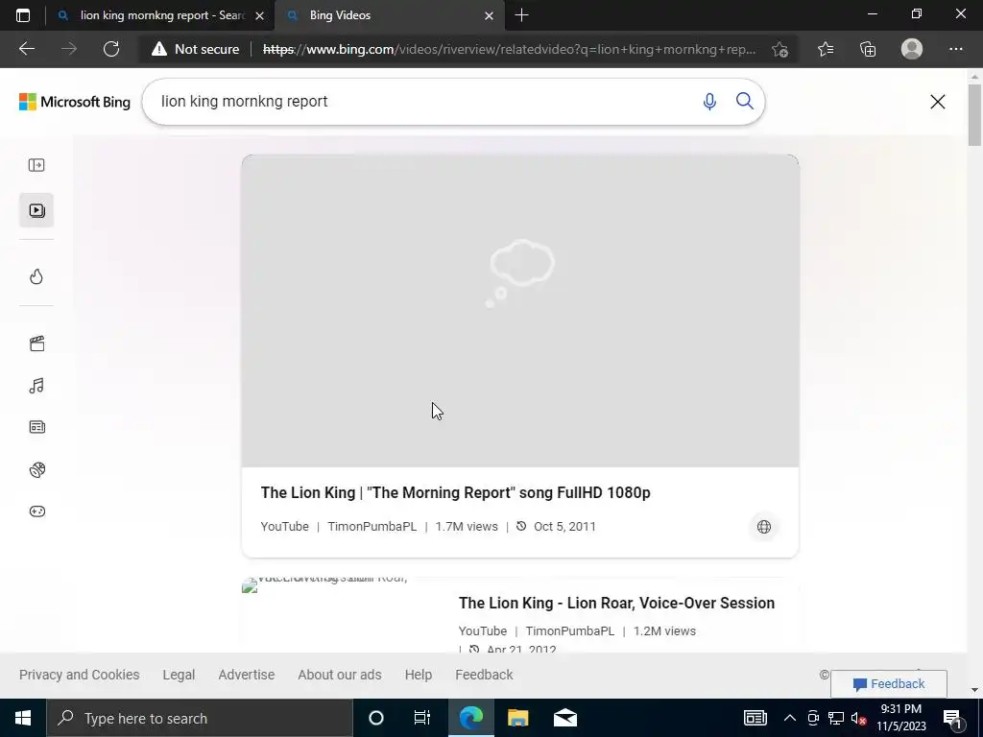Click the blue Feedback button
Image resolution: width=983 pixels, height=737 pixels.
coord(888,683)
